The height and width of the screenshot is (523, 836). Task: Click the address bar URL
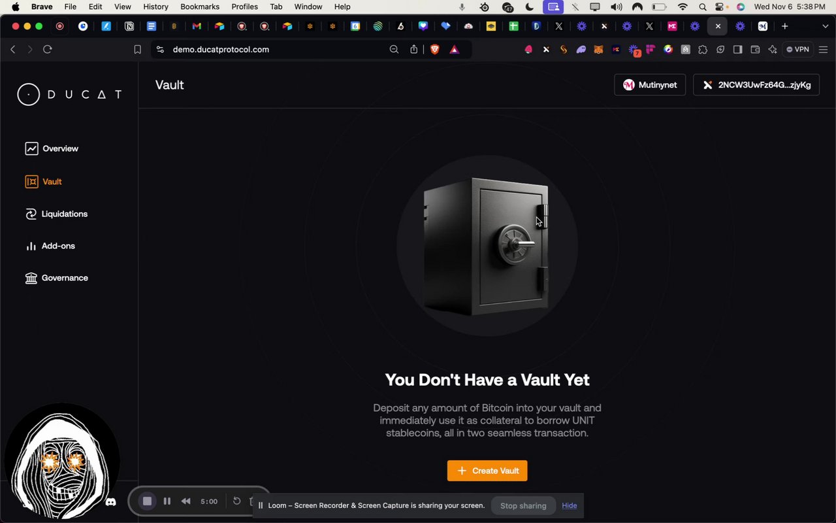[221, 50]
